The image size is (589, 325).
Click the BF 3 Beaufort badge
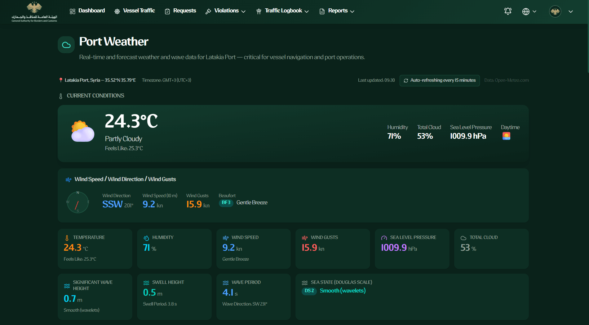click(x=226, y=203)
